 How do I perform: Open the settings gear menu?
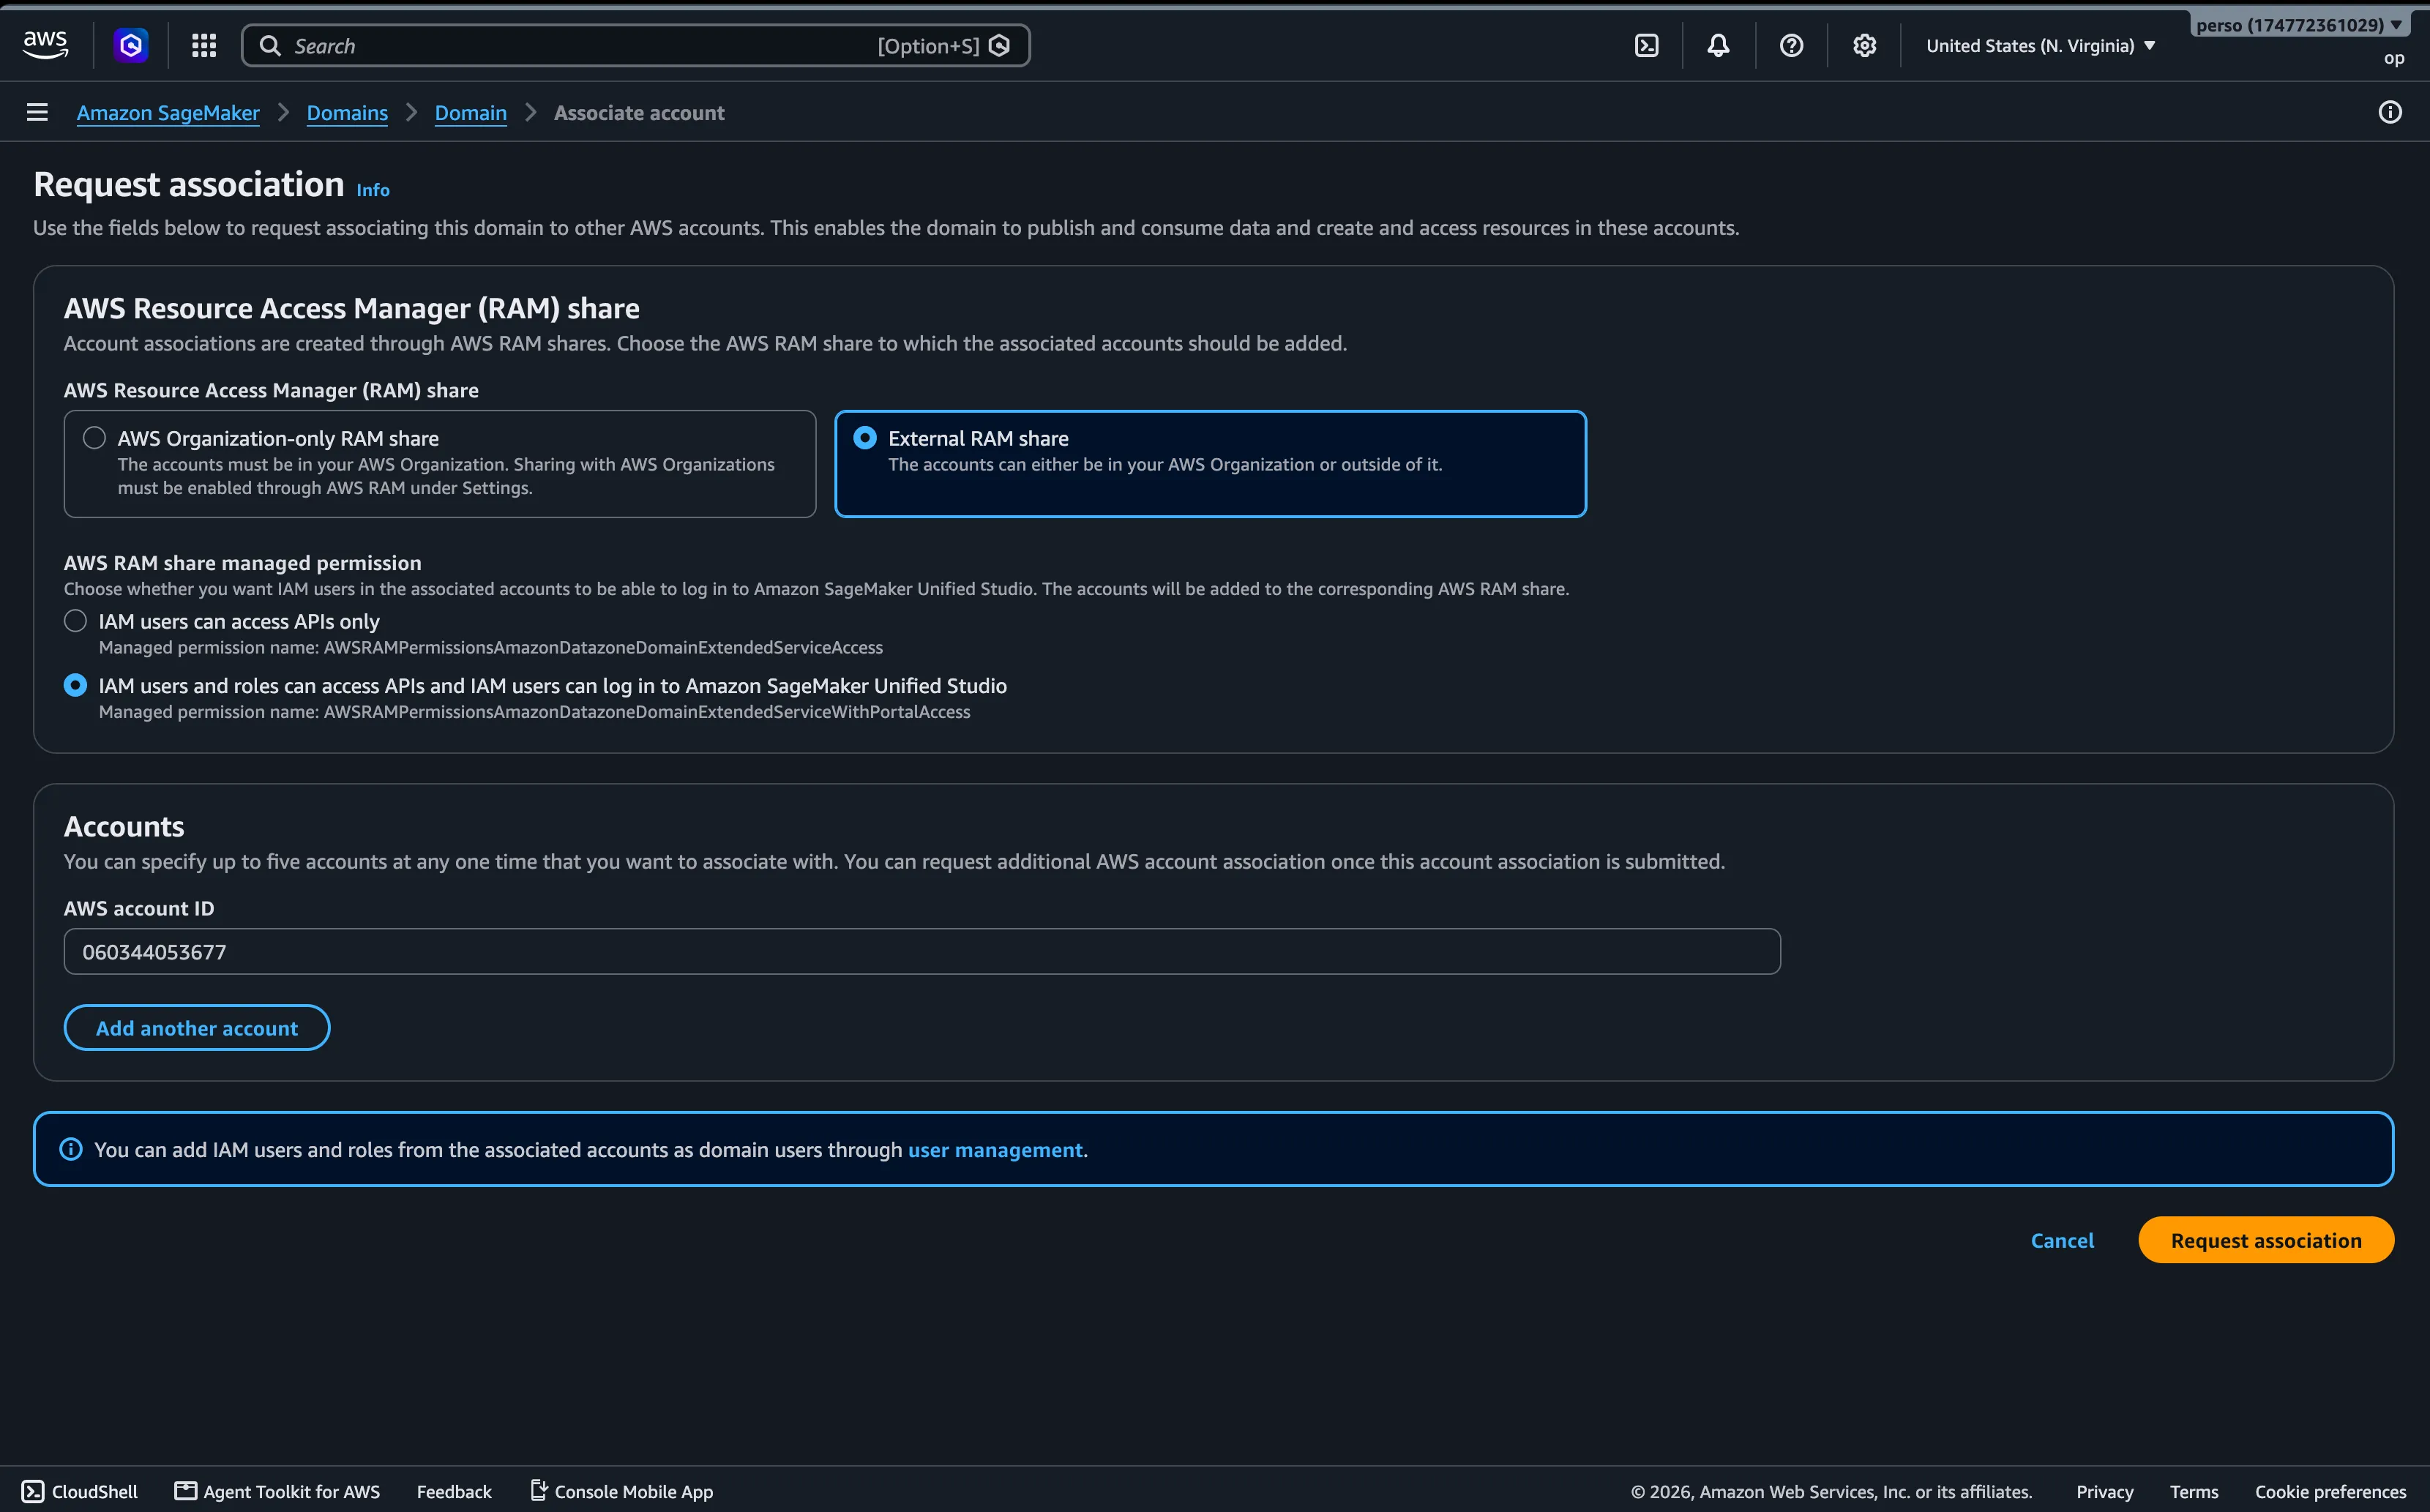[1864, 45]
